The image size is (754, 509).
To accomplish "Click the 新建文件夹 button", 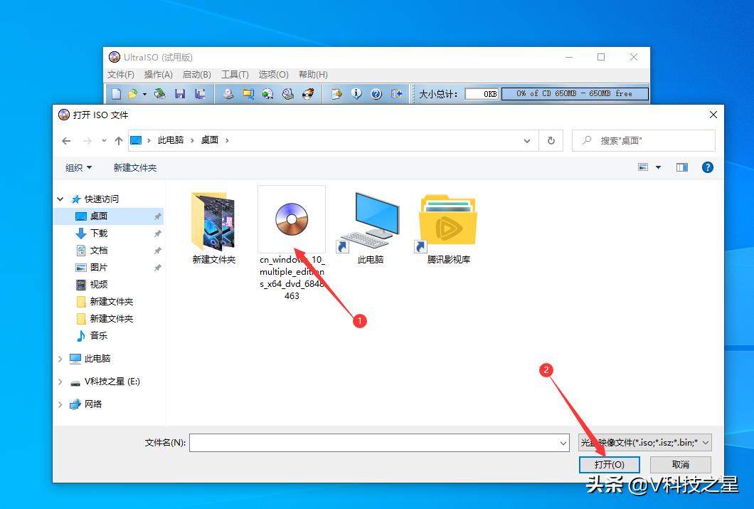I will (135, 167).
